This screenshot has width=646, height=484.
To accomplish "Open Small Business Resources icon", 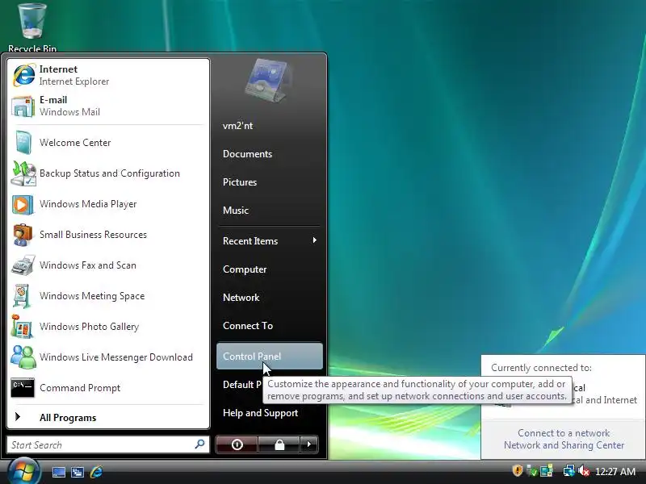I will tap(23, 235).
